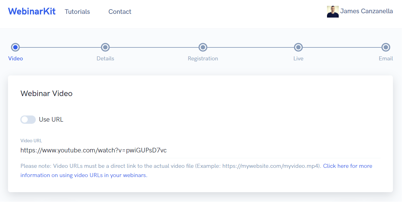Image resolution: width=404 pixels, height=202 pixels.
Task: Select the Video step circle
Action: point(15,47)
